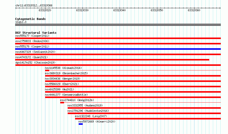The image size is (228, 134).
Task: Click the gray 11q12.3 cytogenetic band bar
Action: (118, 25)
